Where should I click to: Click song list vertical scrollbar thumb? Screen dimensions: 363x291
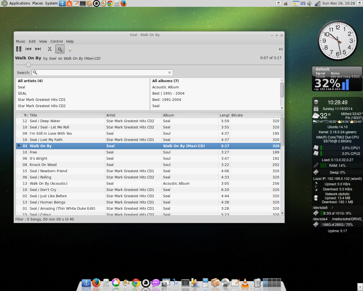(282, 131)
